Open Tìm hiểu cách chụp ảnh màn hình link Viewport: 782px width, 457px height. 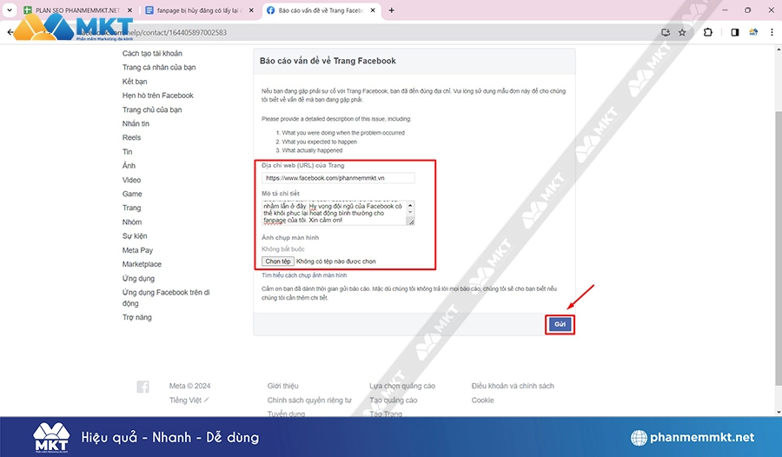(304, 275)
